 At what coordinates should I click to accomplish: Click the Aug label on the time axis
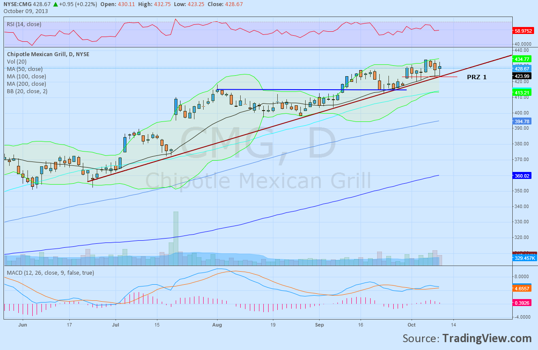[x=218, y=324]
